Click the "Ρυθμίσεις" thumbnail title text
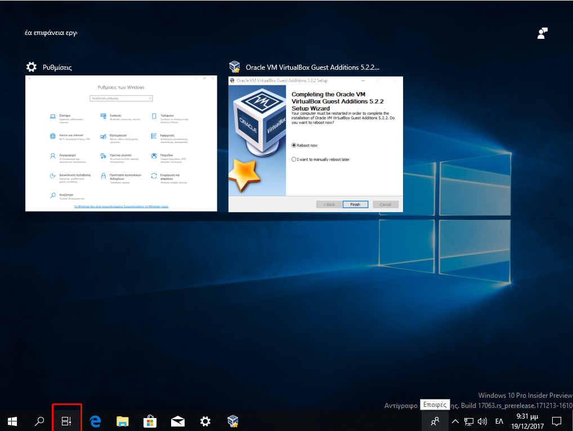The height and width of the screenshot is (431, 573). coord(57,68)
